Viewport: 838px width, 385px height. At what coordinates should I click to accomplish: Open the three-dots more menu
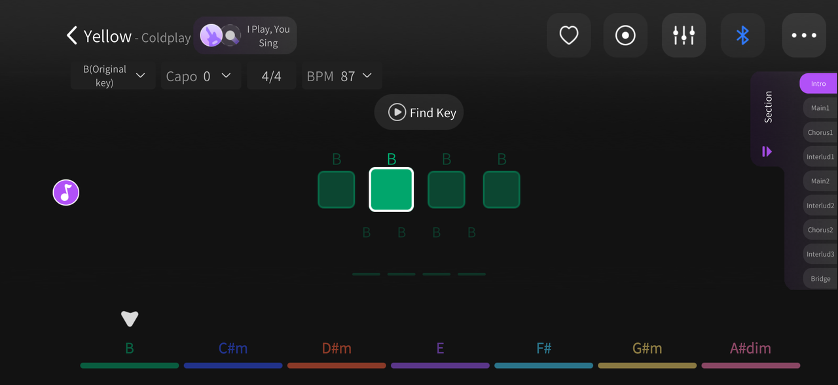pyautogui.click(x=804, y=35)
